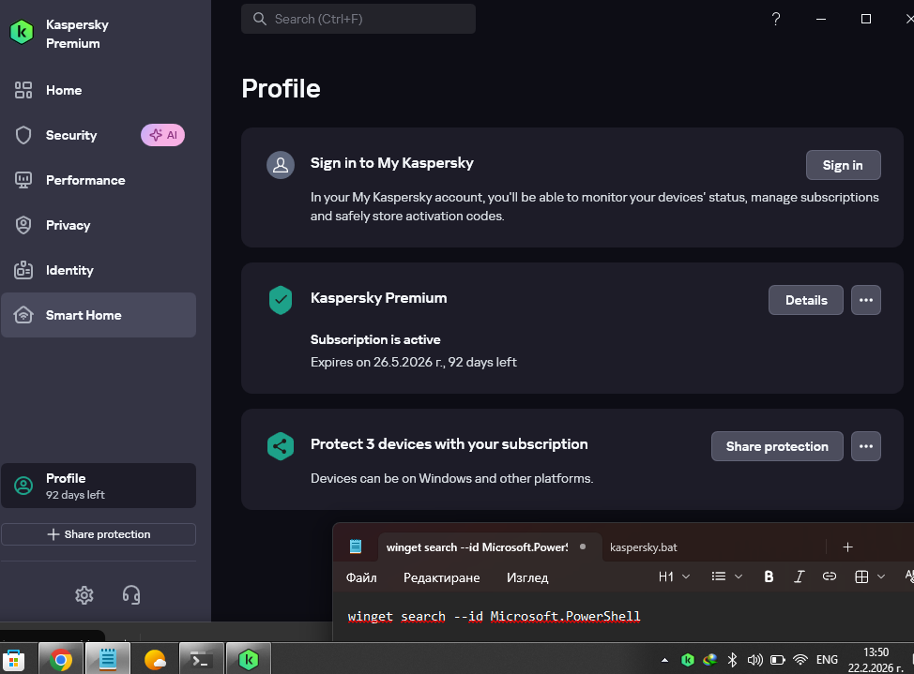Click the Kaspersky icon in the taskbar
Image resolution: width=914 pixels, height=674 pixels.
coord(249,660)
